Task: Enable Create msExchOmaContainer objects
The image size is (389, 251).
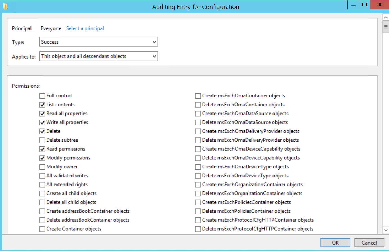Action: pyautogui.click(x=198, y=96)
